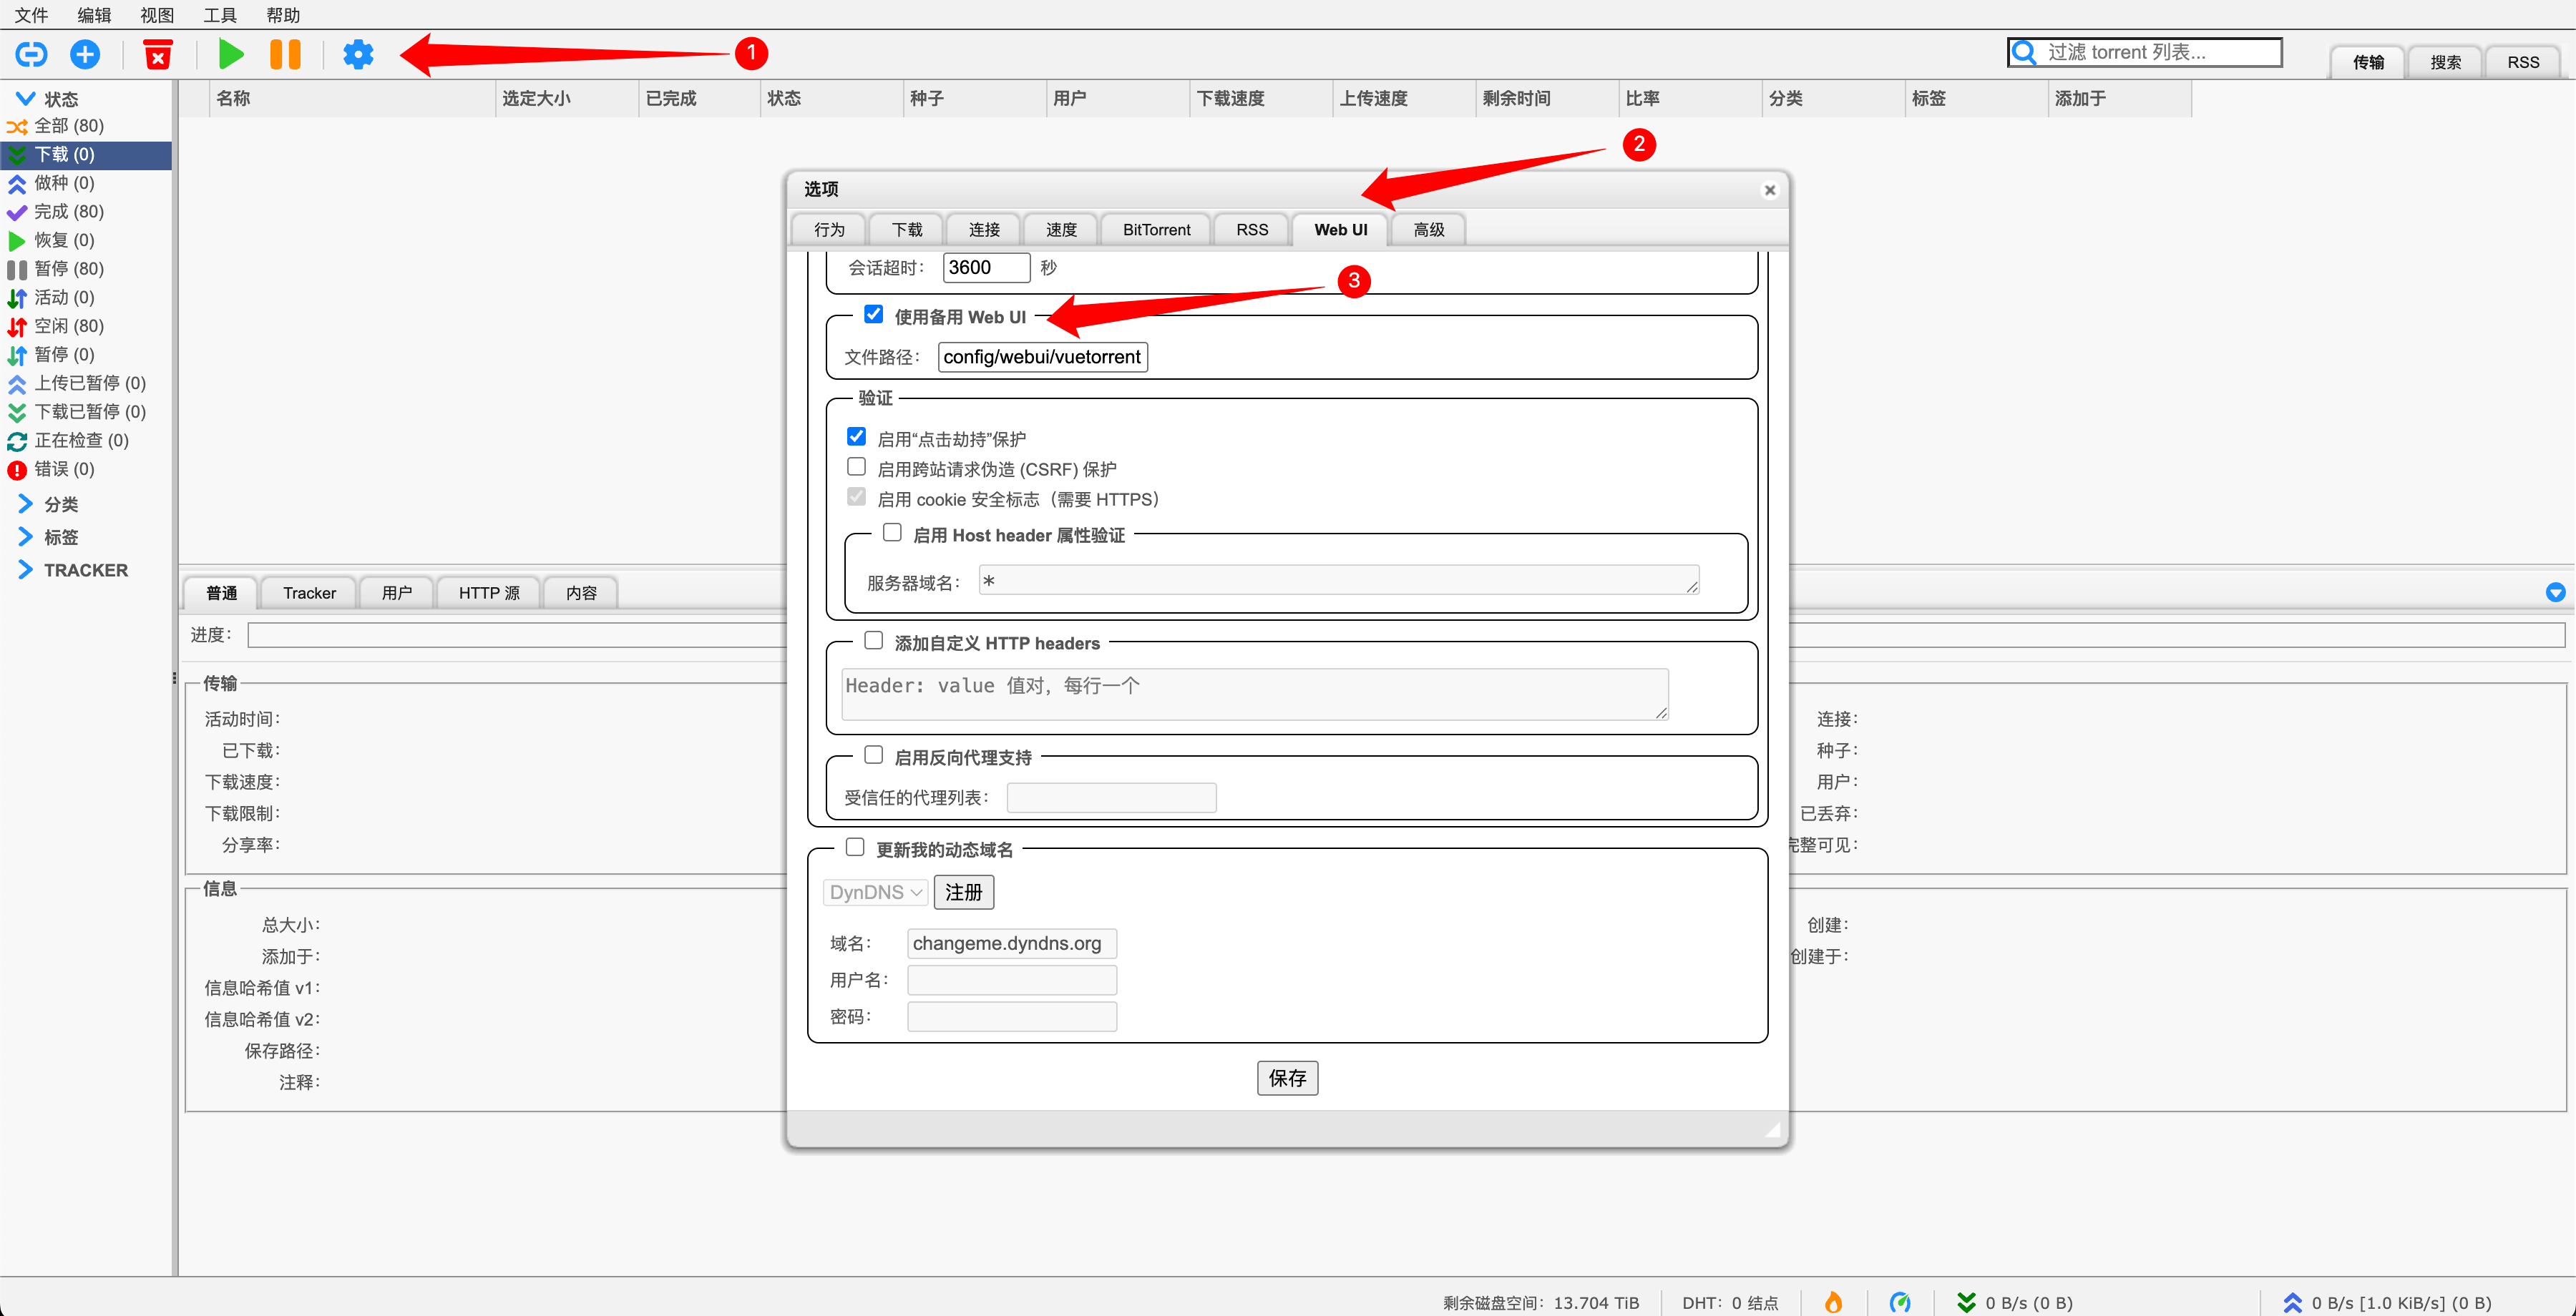Image resolution: width=2576 pixels, height=1316 pixels.
Task: Sort by the 下载速度 column header
Action: point(1260,98)
